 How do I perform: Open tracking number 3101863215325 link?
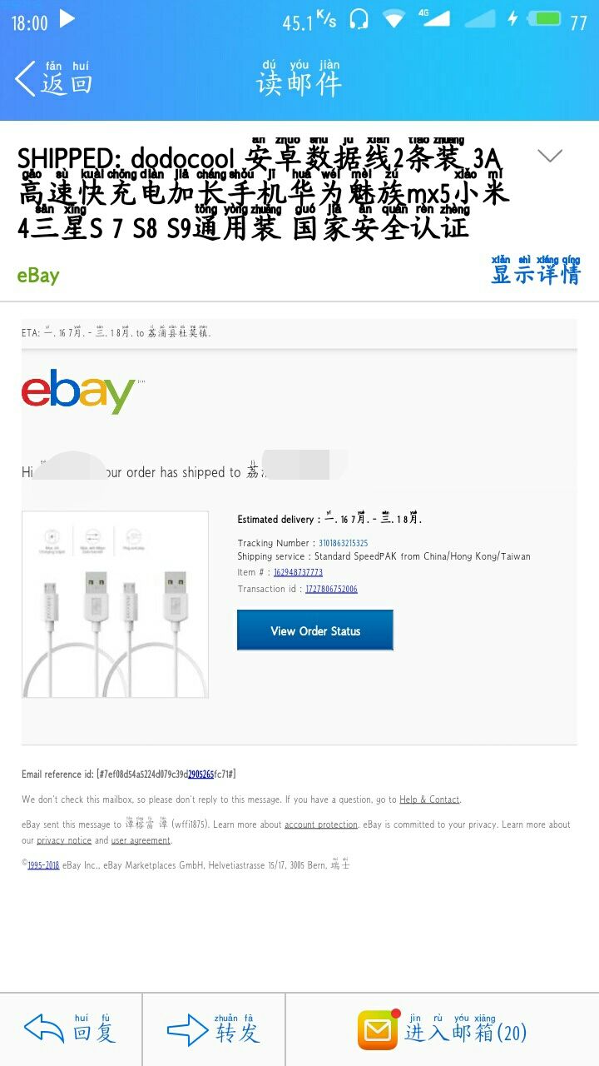[344, 543]
